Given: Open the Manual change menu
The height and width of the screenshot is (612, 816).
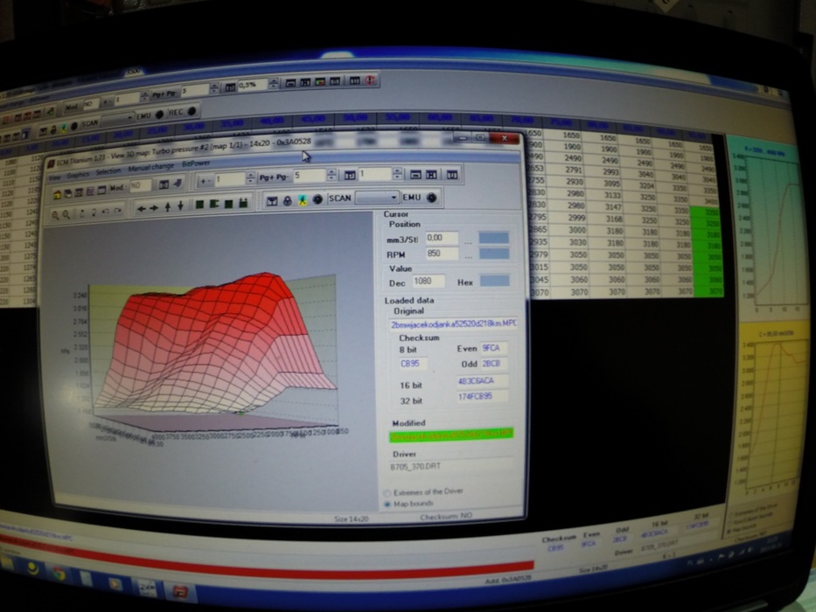Looking at the screenshot, I should click(150, 166).
